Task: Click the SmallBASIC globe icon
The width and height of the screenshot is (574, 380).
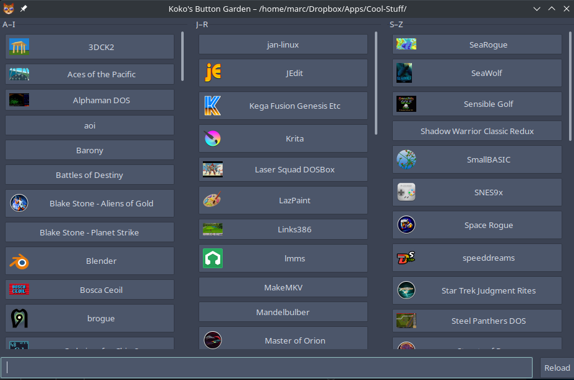Action: (406, 159)
